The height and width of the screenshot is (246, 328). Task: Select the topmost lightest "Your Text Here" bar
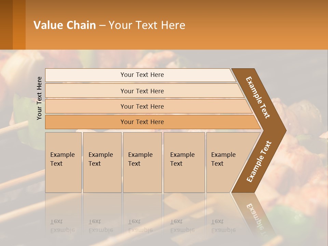[142, 75]
